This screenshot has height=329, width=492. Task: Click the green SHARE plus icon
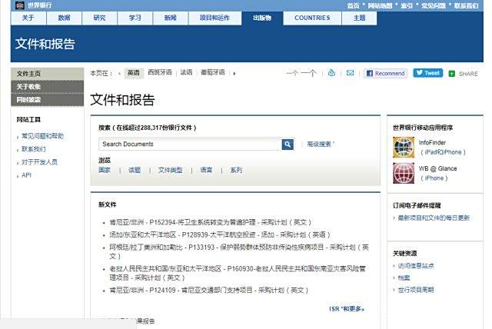(451, 74)
